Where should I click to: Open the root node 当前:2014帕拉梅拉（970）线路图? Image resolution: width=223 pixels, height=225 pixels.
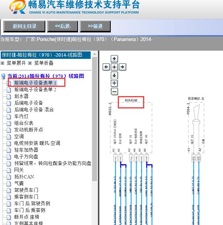pyautogui.click(x=46, y=76)
